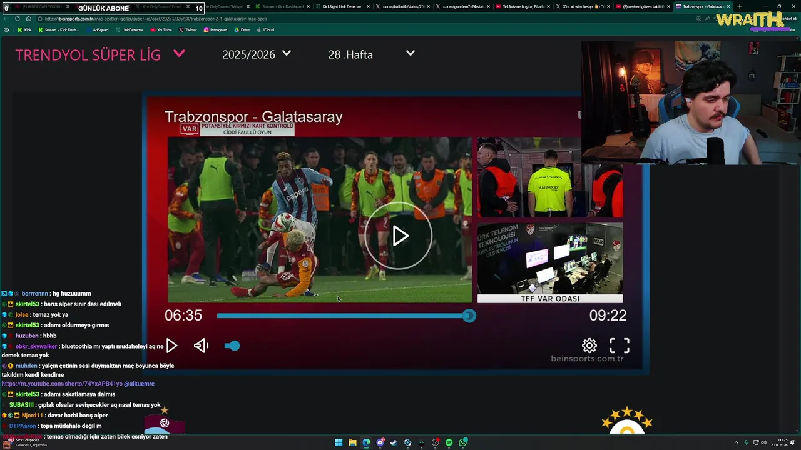Click chat username SUBASIII
The image size is (801, 450).
21,405
